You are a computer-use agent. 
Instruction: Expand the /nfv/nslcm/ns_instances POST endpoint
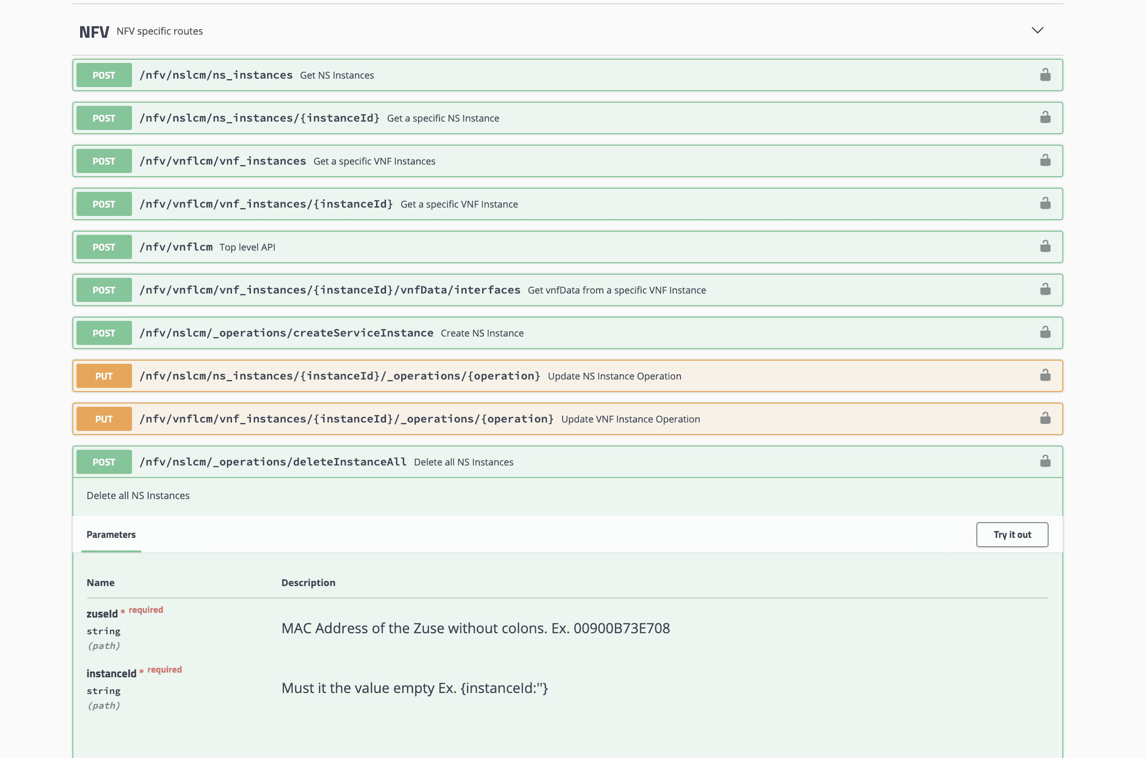(x=471, y=74)
